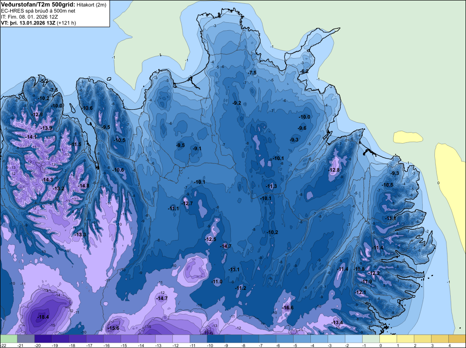The image size is (466, 348).
Task: Select the -11.8 temperature value
Action: pos(359,269)
